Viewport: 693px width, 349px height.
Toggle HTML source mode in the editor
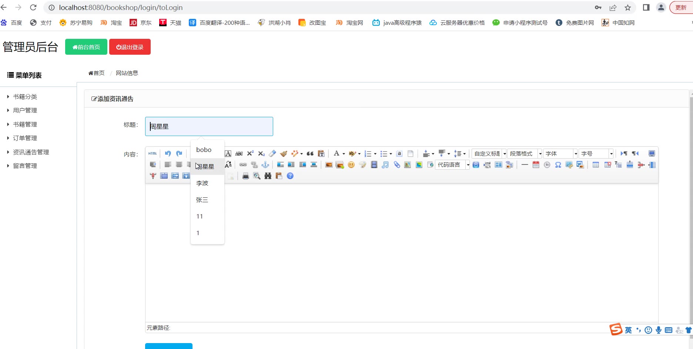(x=153, y=153)
